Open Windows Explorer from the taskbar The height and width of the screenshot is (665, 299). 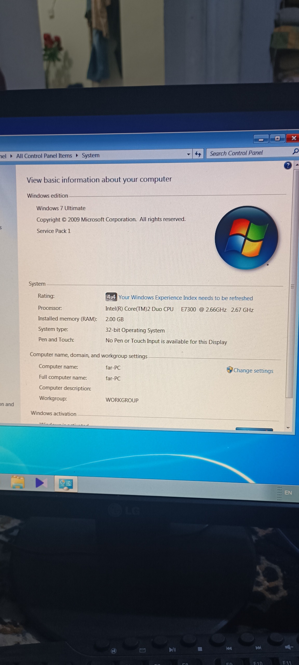point(18,482)
